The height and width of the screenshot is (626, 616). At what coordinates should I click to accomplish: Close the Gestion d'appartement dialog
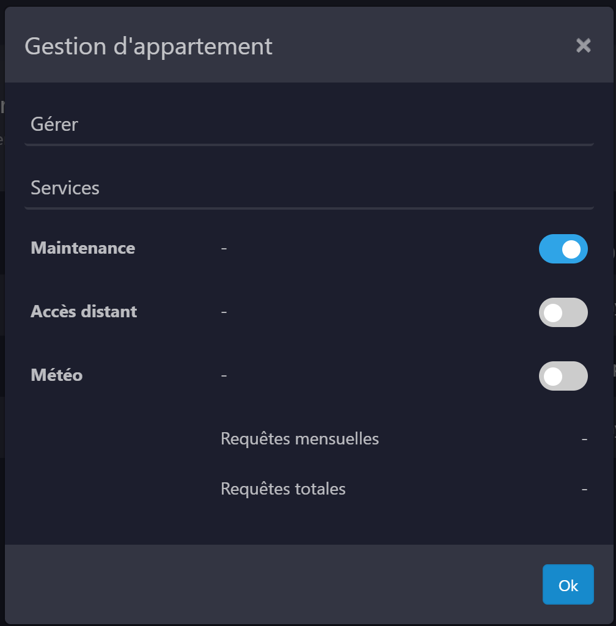tap(583, 45)
